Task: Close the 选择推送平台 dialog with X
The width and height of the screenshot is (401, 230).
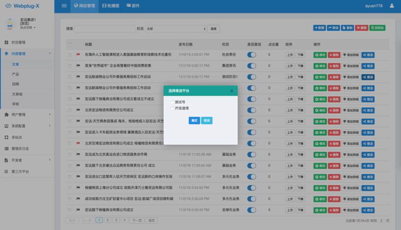Action: coord(231,91)
